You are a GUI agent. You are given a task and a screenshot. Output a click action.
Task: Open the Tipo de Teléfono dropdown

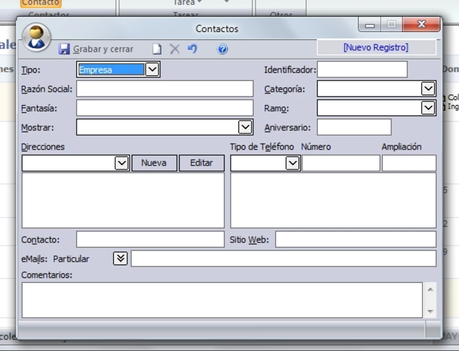coord(293,163)
